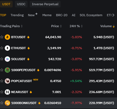Click the NEW badge next to POPCATUSDT
This screenshot has width=117, height=109.
click(x=36, y=80)
